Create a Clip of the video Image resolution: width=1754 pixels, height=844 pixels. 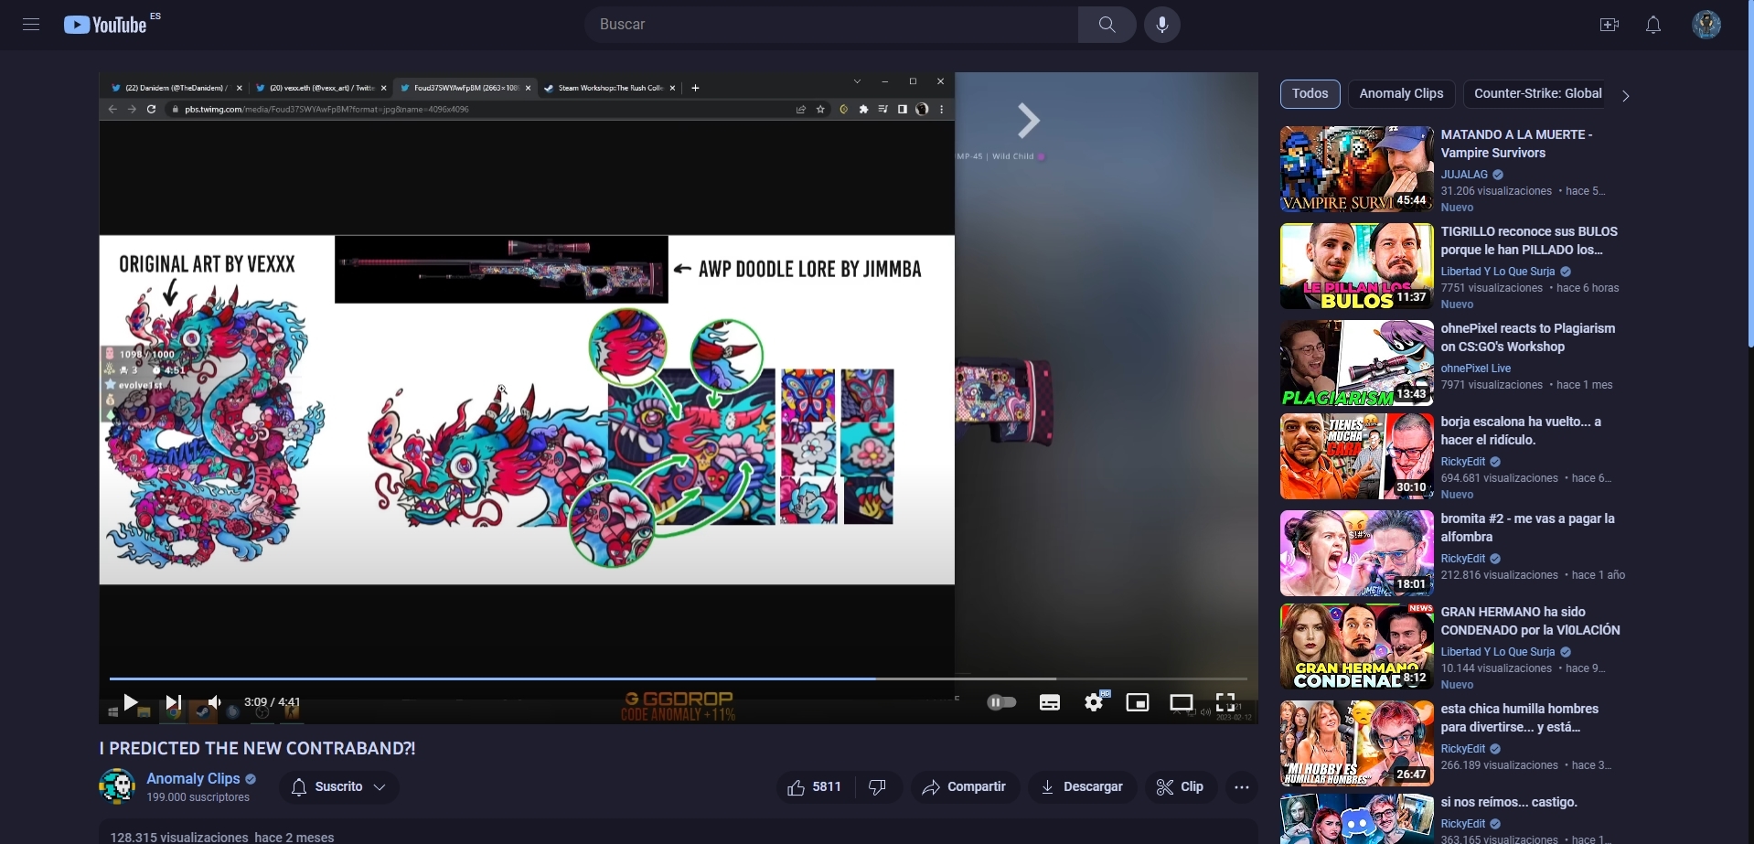click(x=1181, y=787)
